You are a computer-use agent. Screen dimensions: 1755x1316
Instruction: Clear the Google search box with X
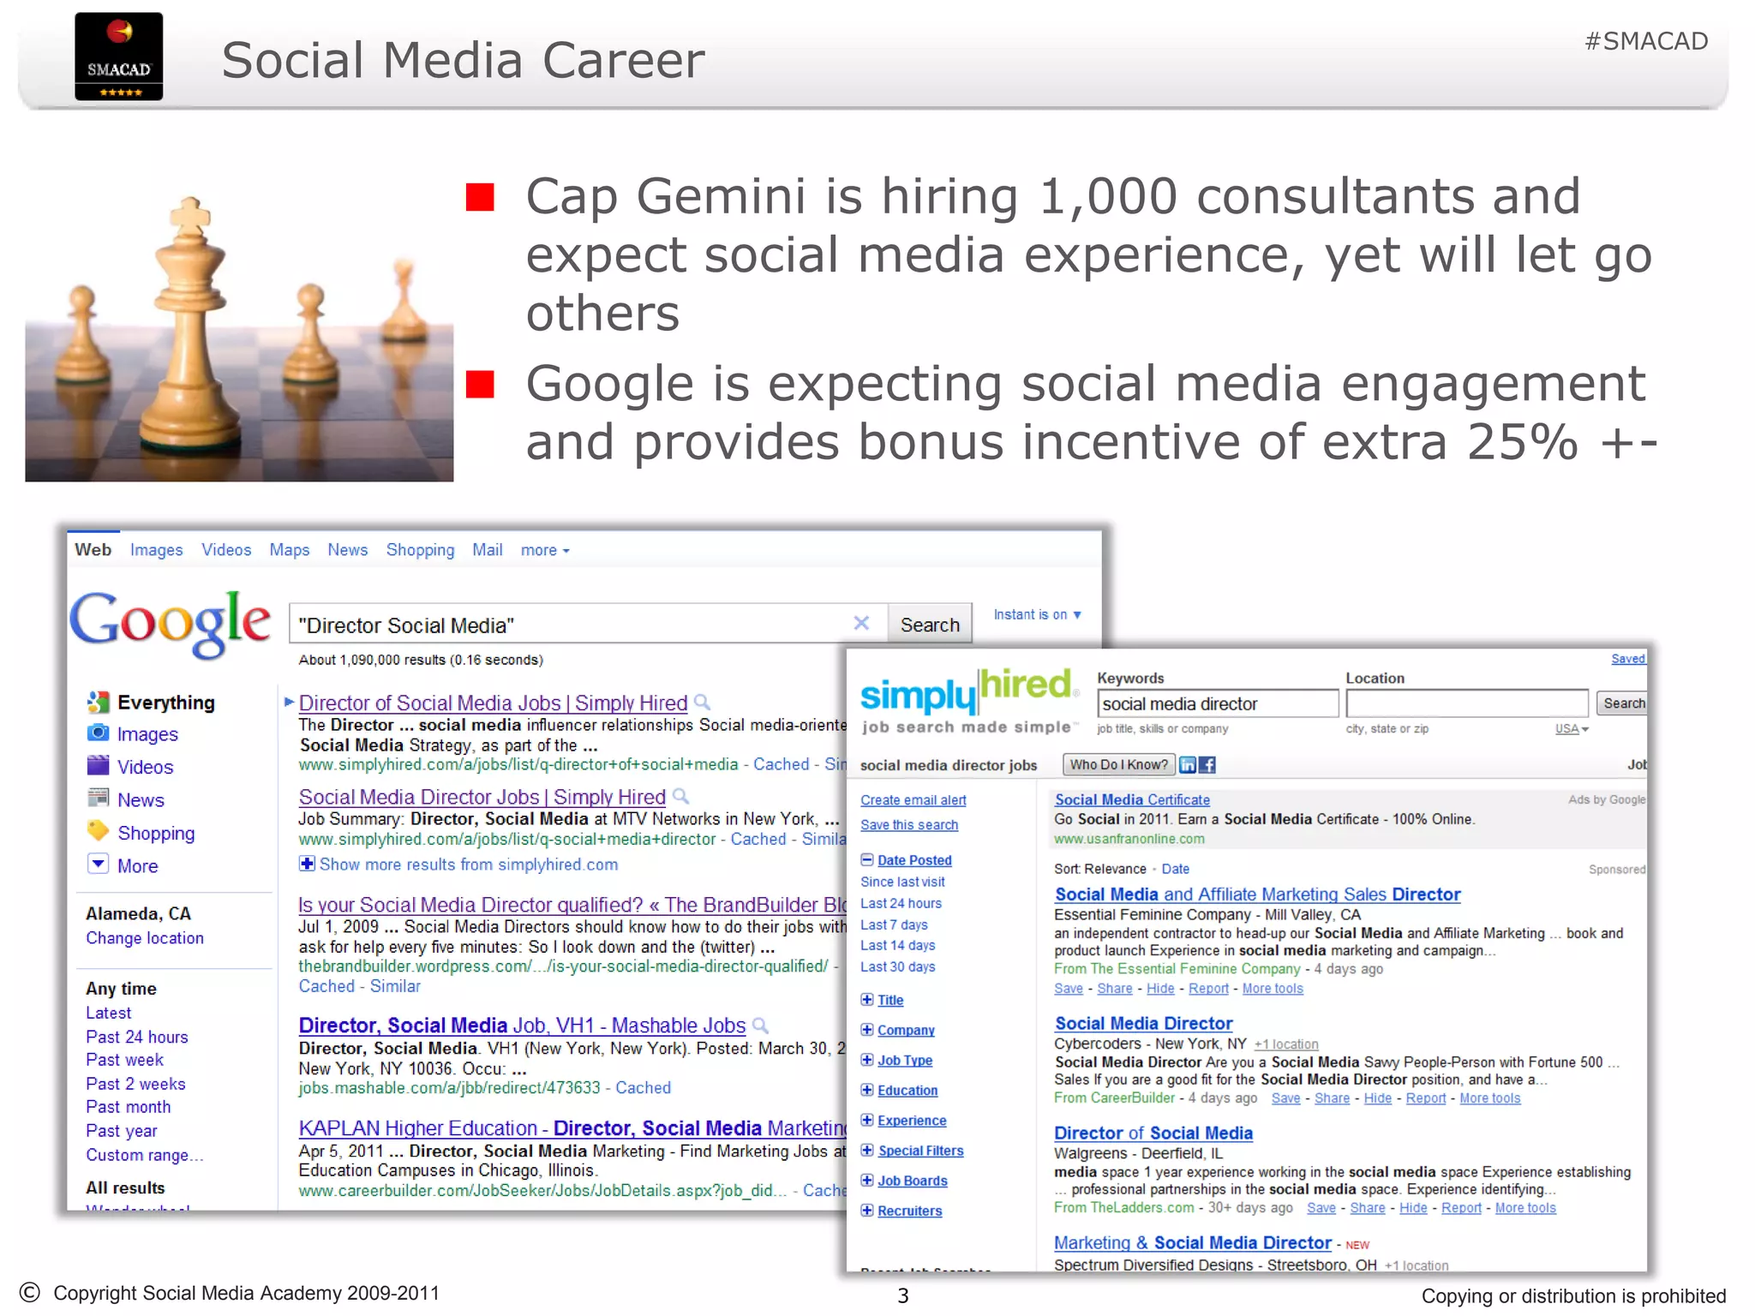click(x=861, y=624)
